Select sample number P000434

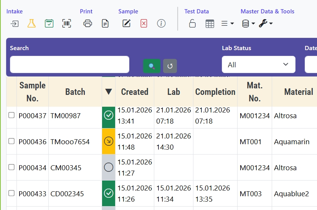point(32,168)
